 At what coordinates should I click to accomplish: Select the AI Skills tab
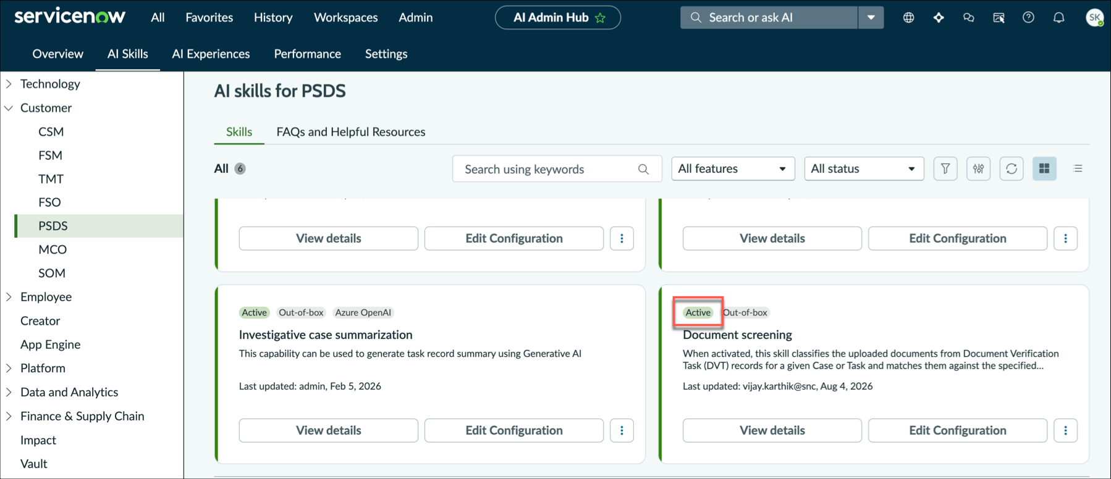pos(128,54)
